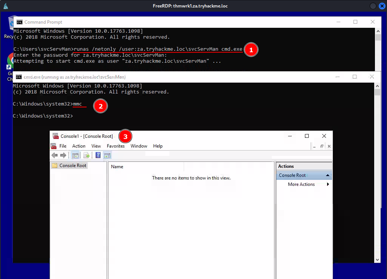Open the View menu in Console1
Screen dimensions: 387x279
coord(96,146)
